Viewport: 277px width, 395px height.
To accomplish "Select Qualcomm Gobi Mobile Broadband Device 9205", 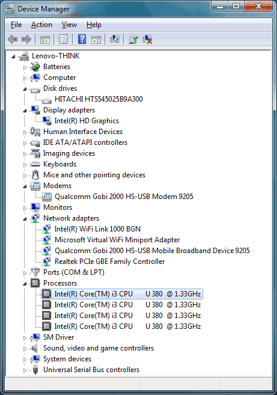I will point(152,251).
